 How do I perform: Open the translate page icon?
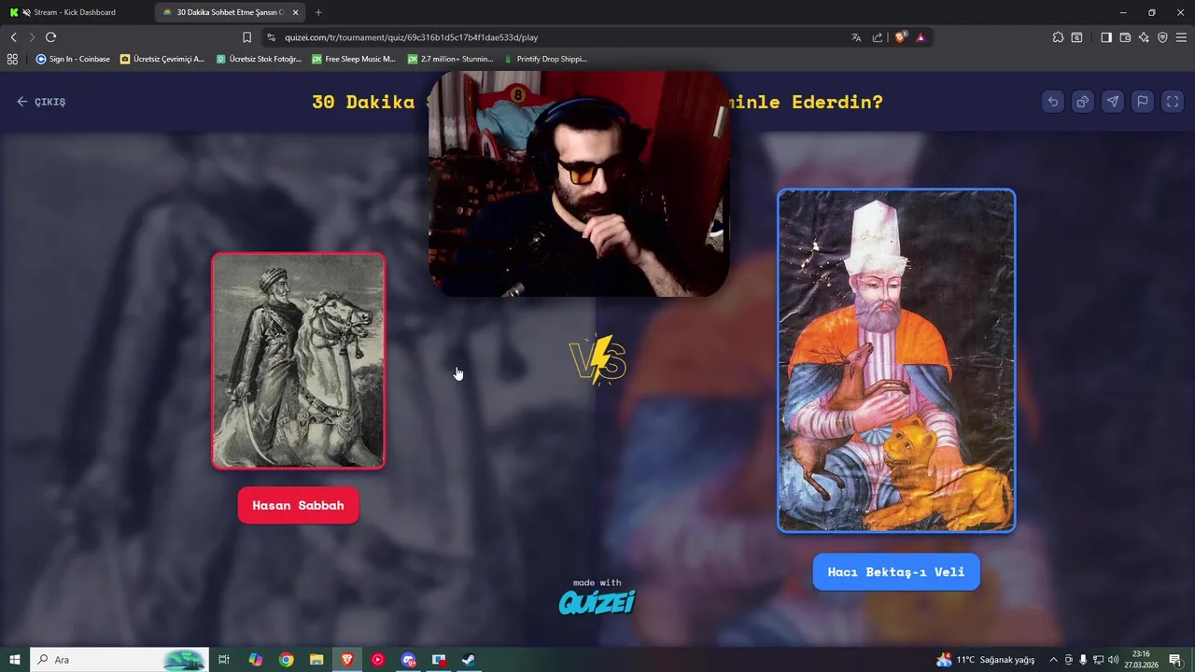click(x=856, y=37)
